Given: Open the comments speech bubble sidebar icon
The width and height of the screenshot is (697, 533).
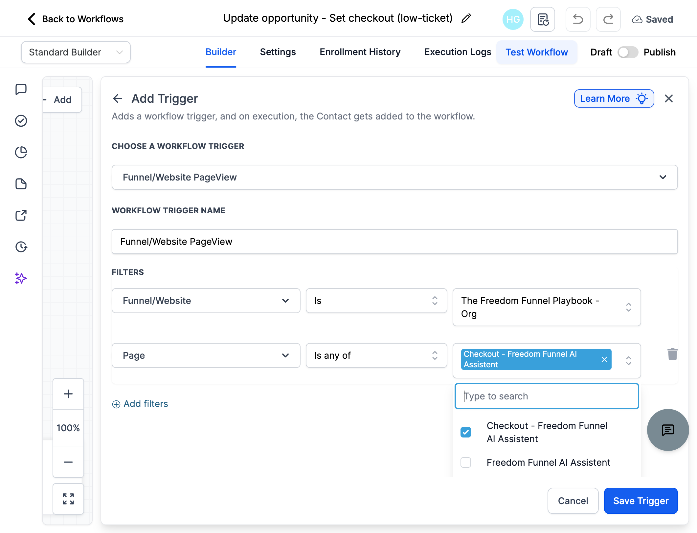Looking at the screenshot, I should 21,89.
